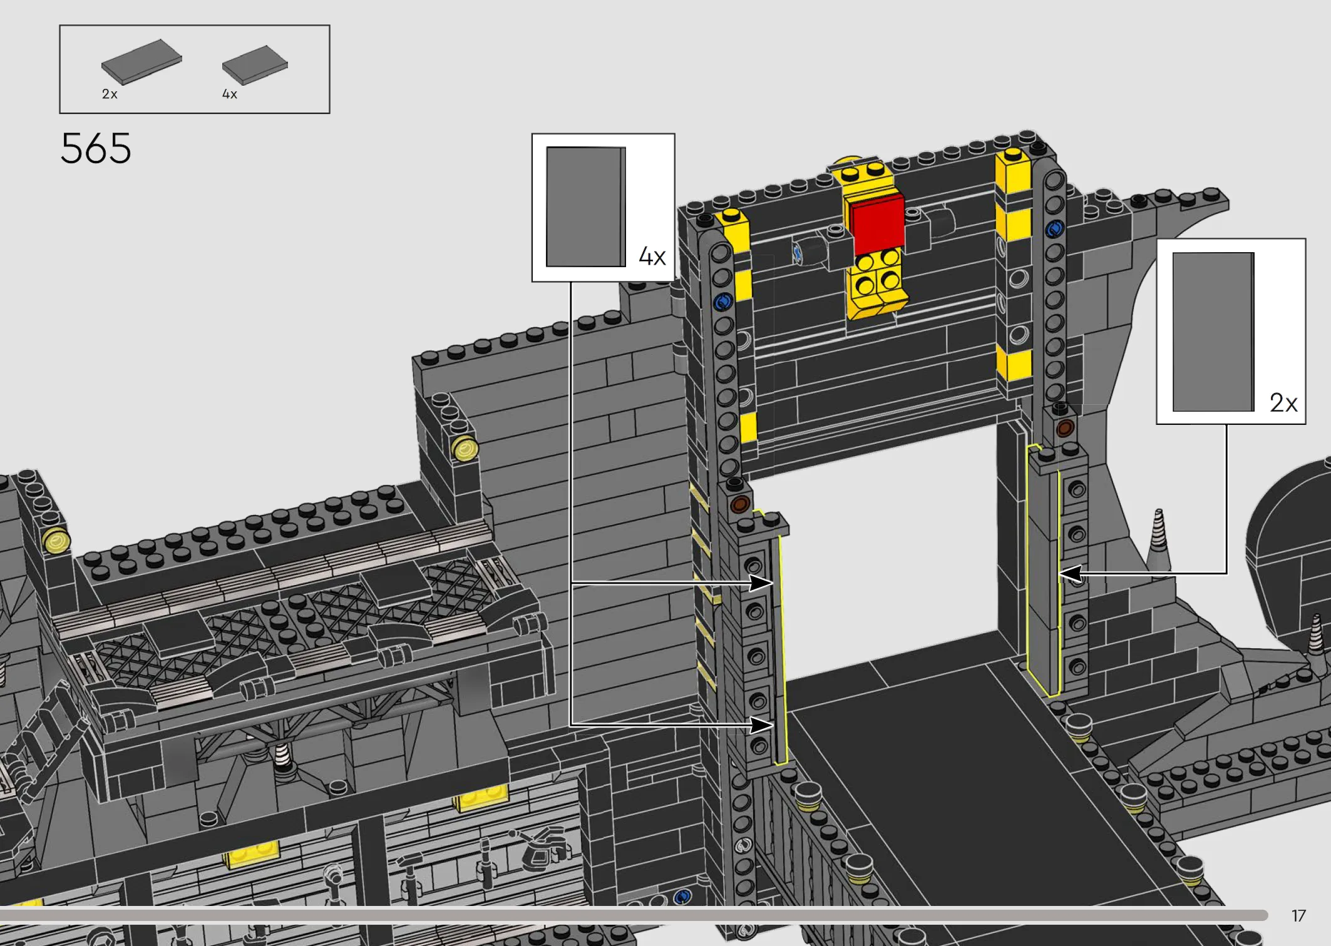
Task: Select the shorter gray tile in parts box
Action: click(x=255, y=64)
